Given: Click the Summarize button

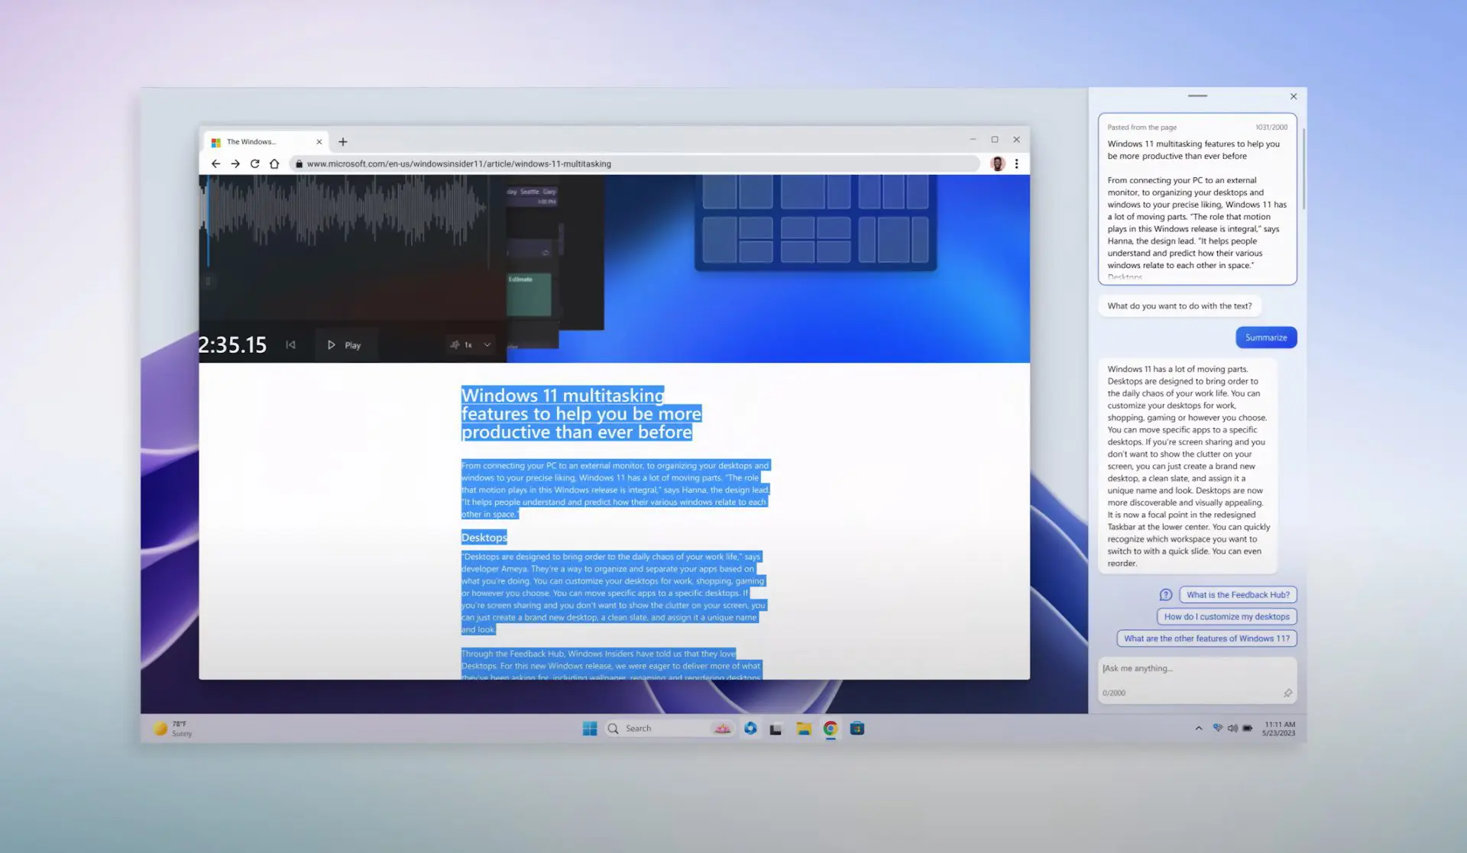Looking at the screenshot, I should 1266,337.
